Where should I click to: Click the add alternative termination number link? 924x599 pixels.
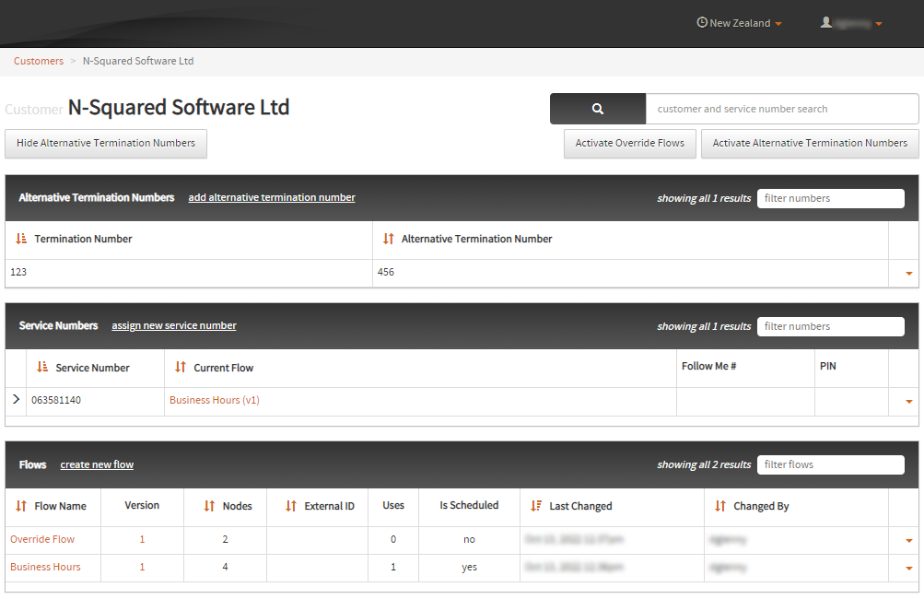[x=271, y=197]
